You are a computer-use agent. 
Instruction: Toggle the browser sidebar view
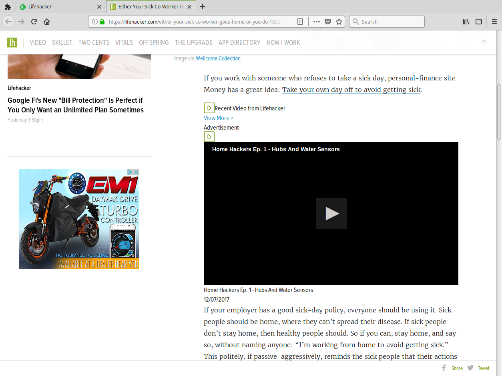coord(479,22)
